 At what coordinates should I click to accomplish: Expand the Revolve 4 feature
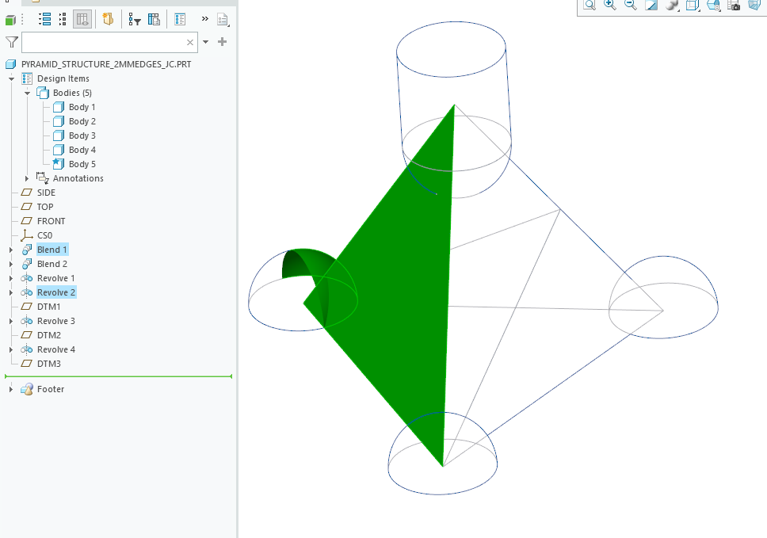click(11, 349)
